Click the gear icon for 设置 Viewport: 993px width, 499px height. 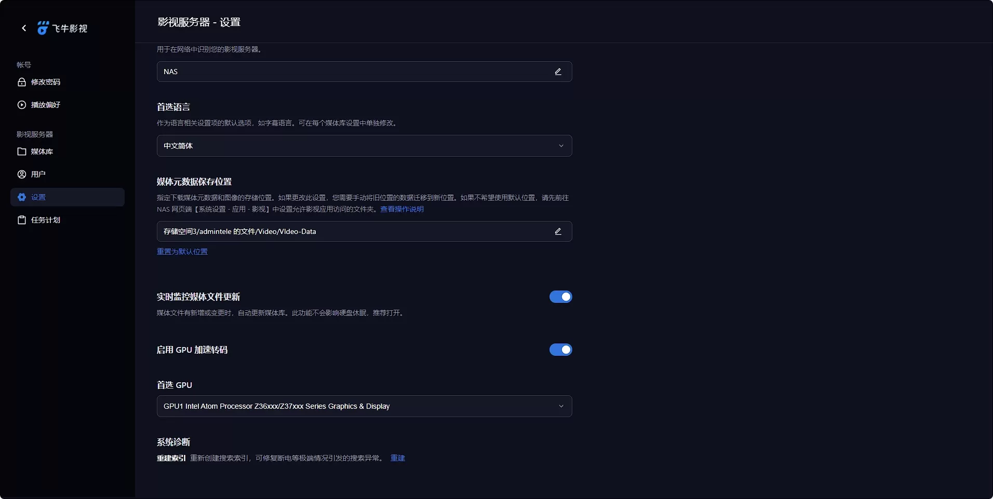(x=22, y=197)
